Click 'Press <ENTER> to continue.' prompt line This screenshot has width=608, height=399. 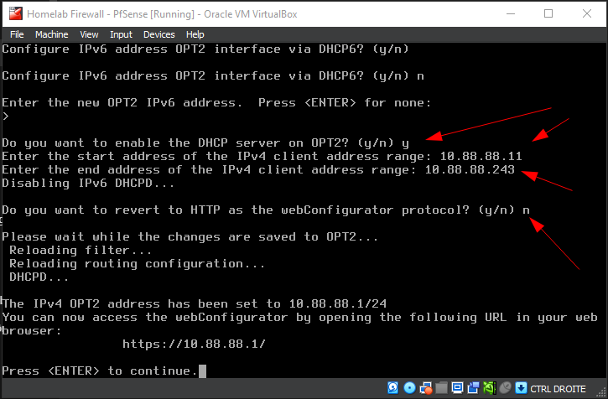[x=100, y=370]
